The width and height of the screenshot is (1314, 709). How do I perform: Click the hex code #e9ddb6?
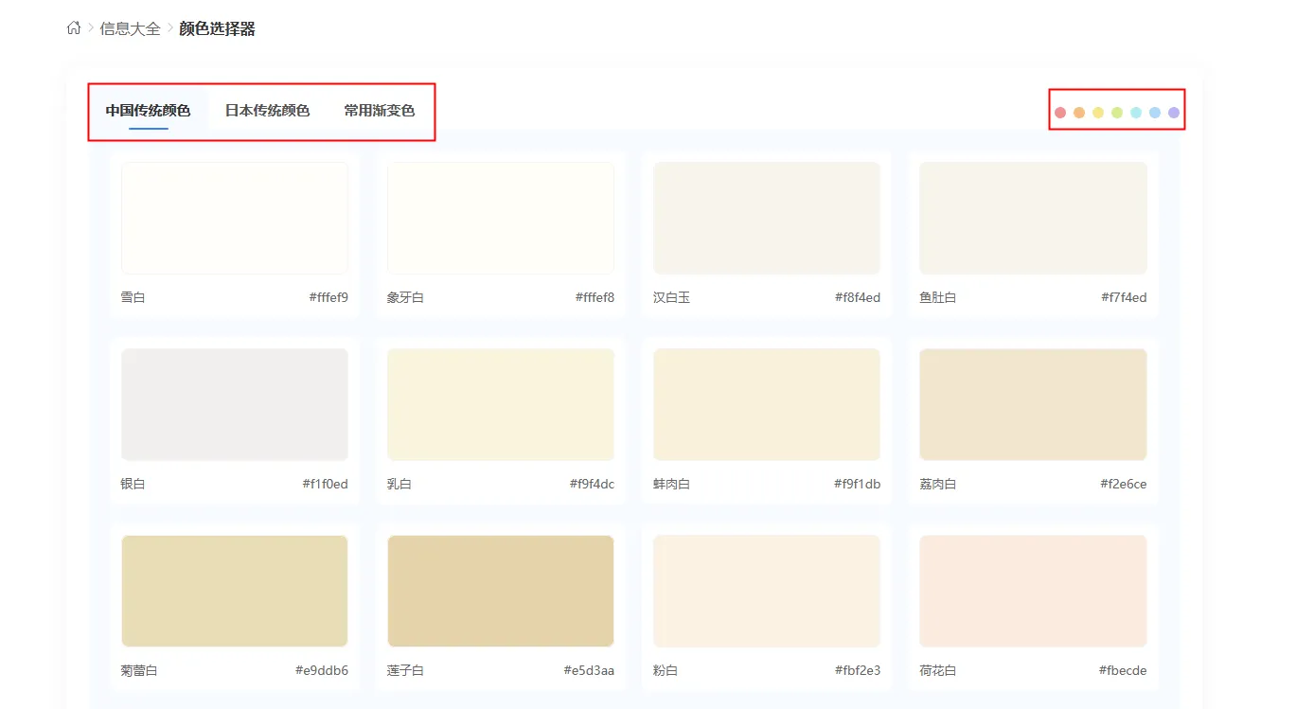(x=322, y=670)
